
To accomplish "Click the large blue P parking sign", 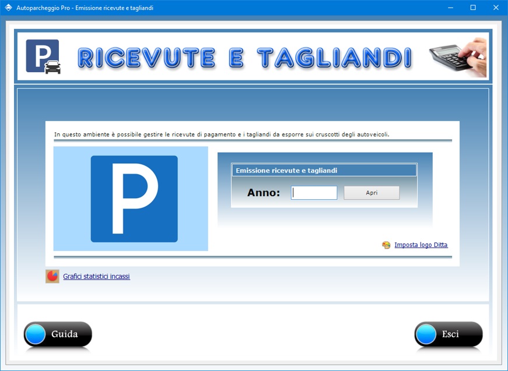I will [x=134, y=199].
